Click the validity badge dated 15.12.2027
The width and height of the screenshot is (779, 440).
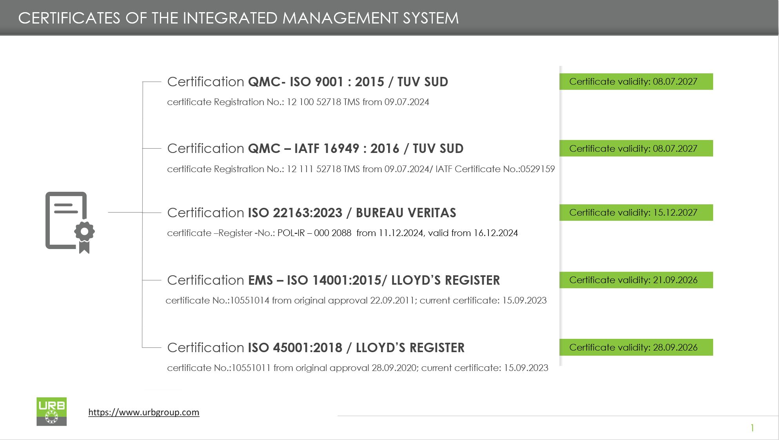(636, 213)
